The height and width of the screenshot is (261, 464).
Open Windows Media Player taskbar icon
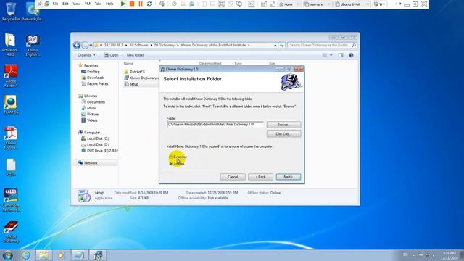61,255
